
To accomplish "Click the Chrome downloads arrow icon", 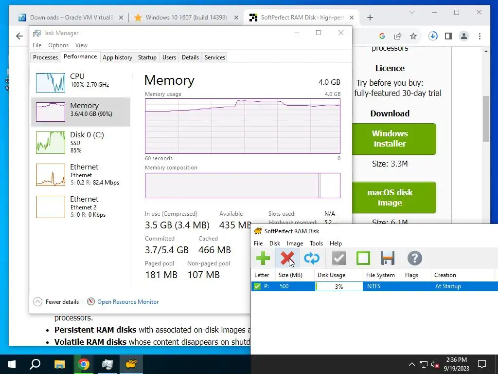I will click(x=432, y=36).
